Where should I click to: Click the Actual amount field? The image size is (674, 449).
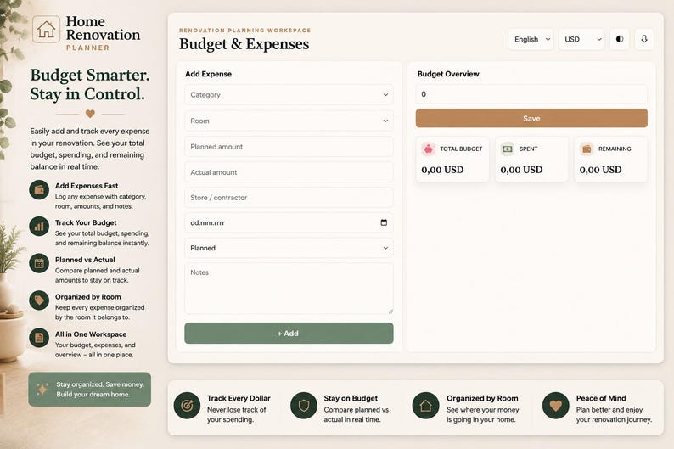pyautogui.click(x=289, y=172)
